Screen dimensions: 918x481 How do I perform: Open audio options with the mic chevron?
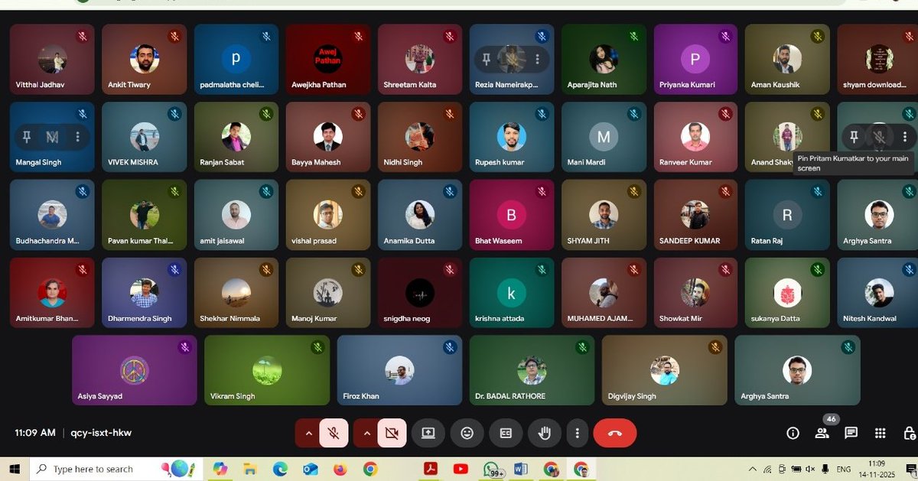pos(309,433)
